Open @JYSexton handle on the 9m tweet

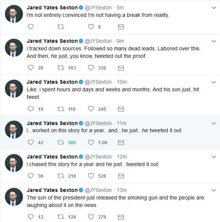(98, 41)
